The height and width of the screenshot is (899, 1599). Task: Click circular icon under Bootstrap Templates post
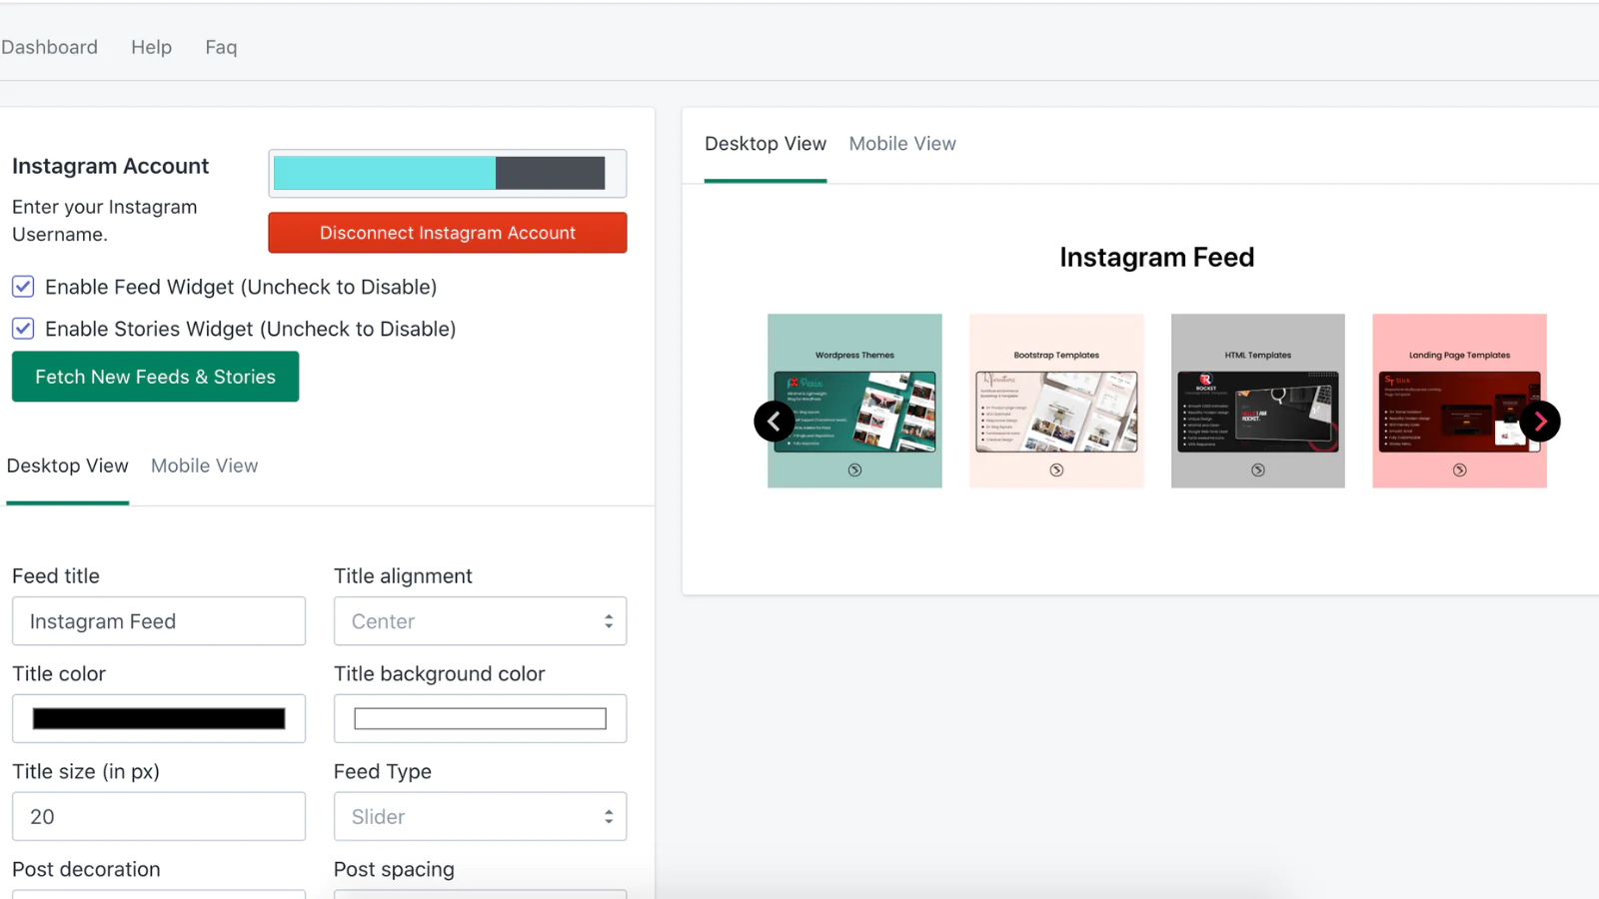[x=1056, y=470]
